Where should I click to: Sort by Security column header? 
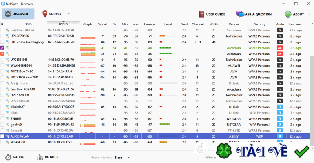(x=259, y=24)
